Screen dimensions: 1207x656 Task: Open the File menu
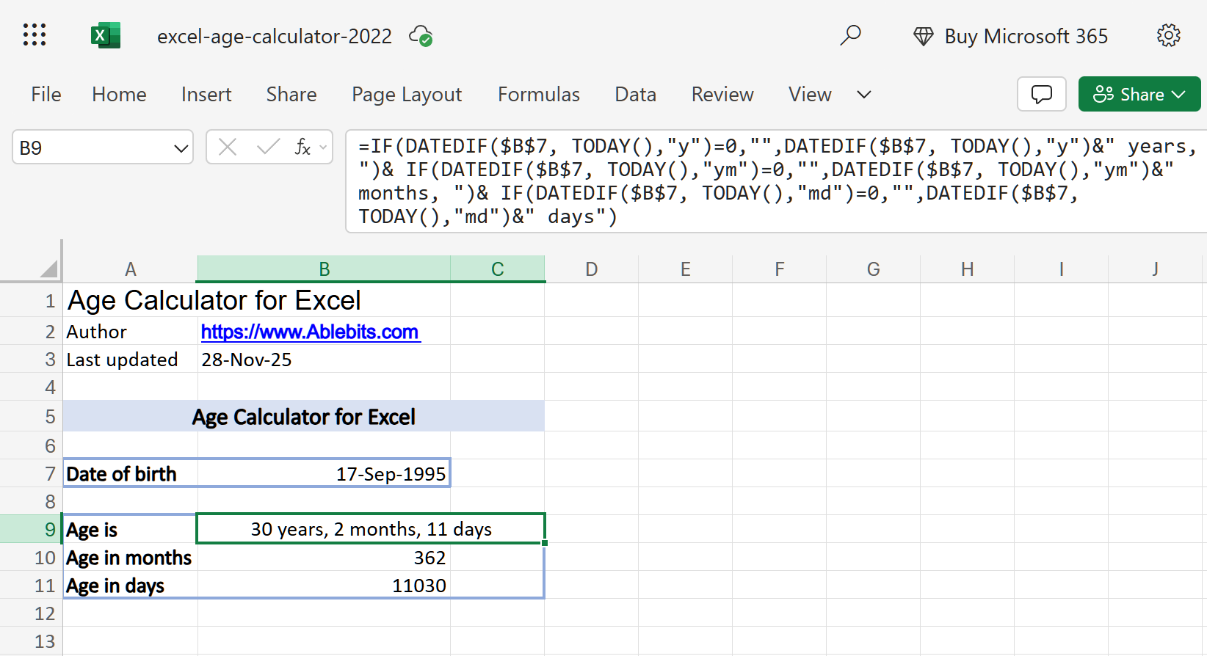click(x=46, y=94)
